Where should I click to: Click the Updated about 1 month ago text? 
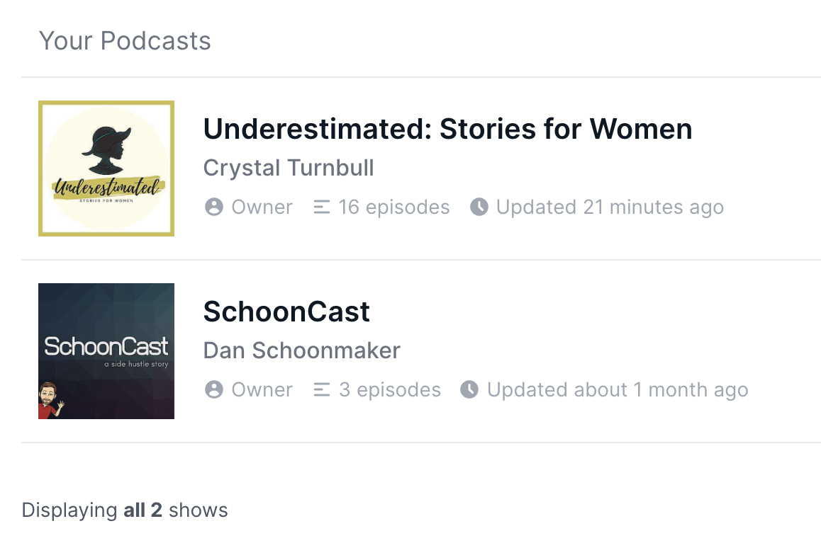(618, 390)
